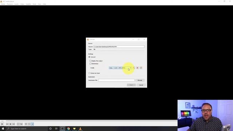The height and width of the screenshot is (131, 233).
Task: Click the Previous media button
Action: [x=7, y=124]
